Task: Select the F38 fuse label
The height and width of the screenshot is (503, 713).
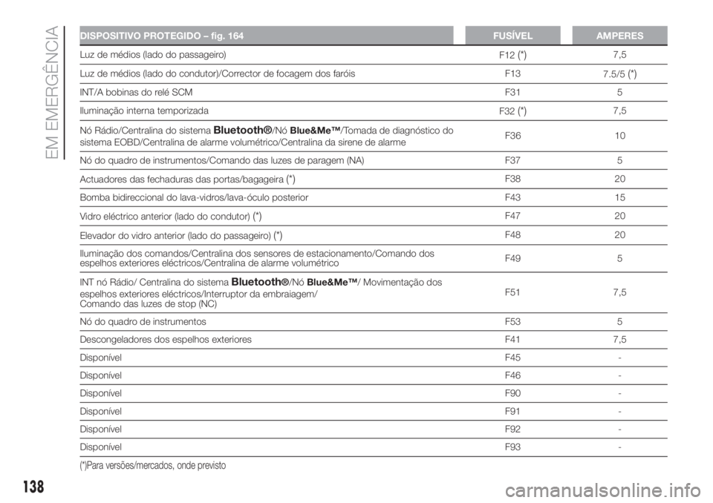Action: (512, 179)
